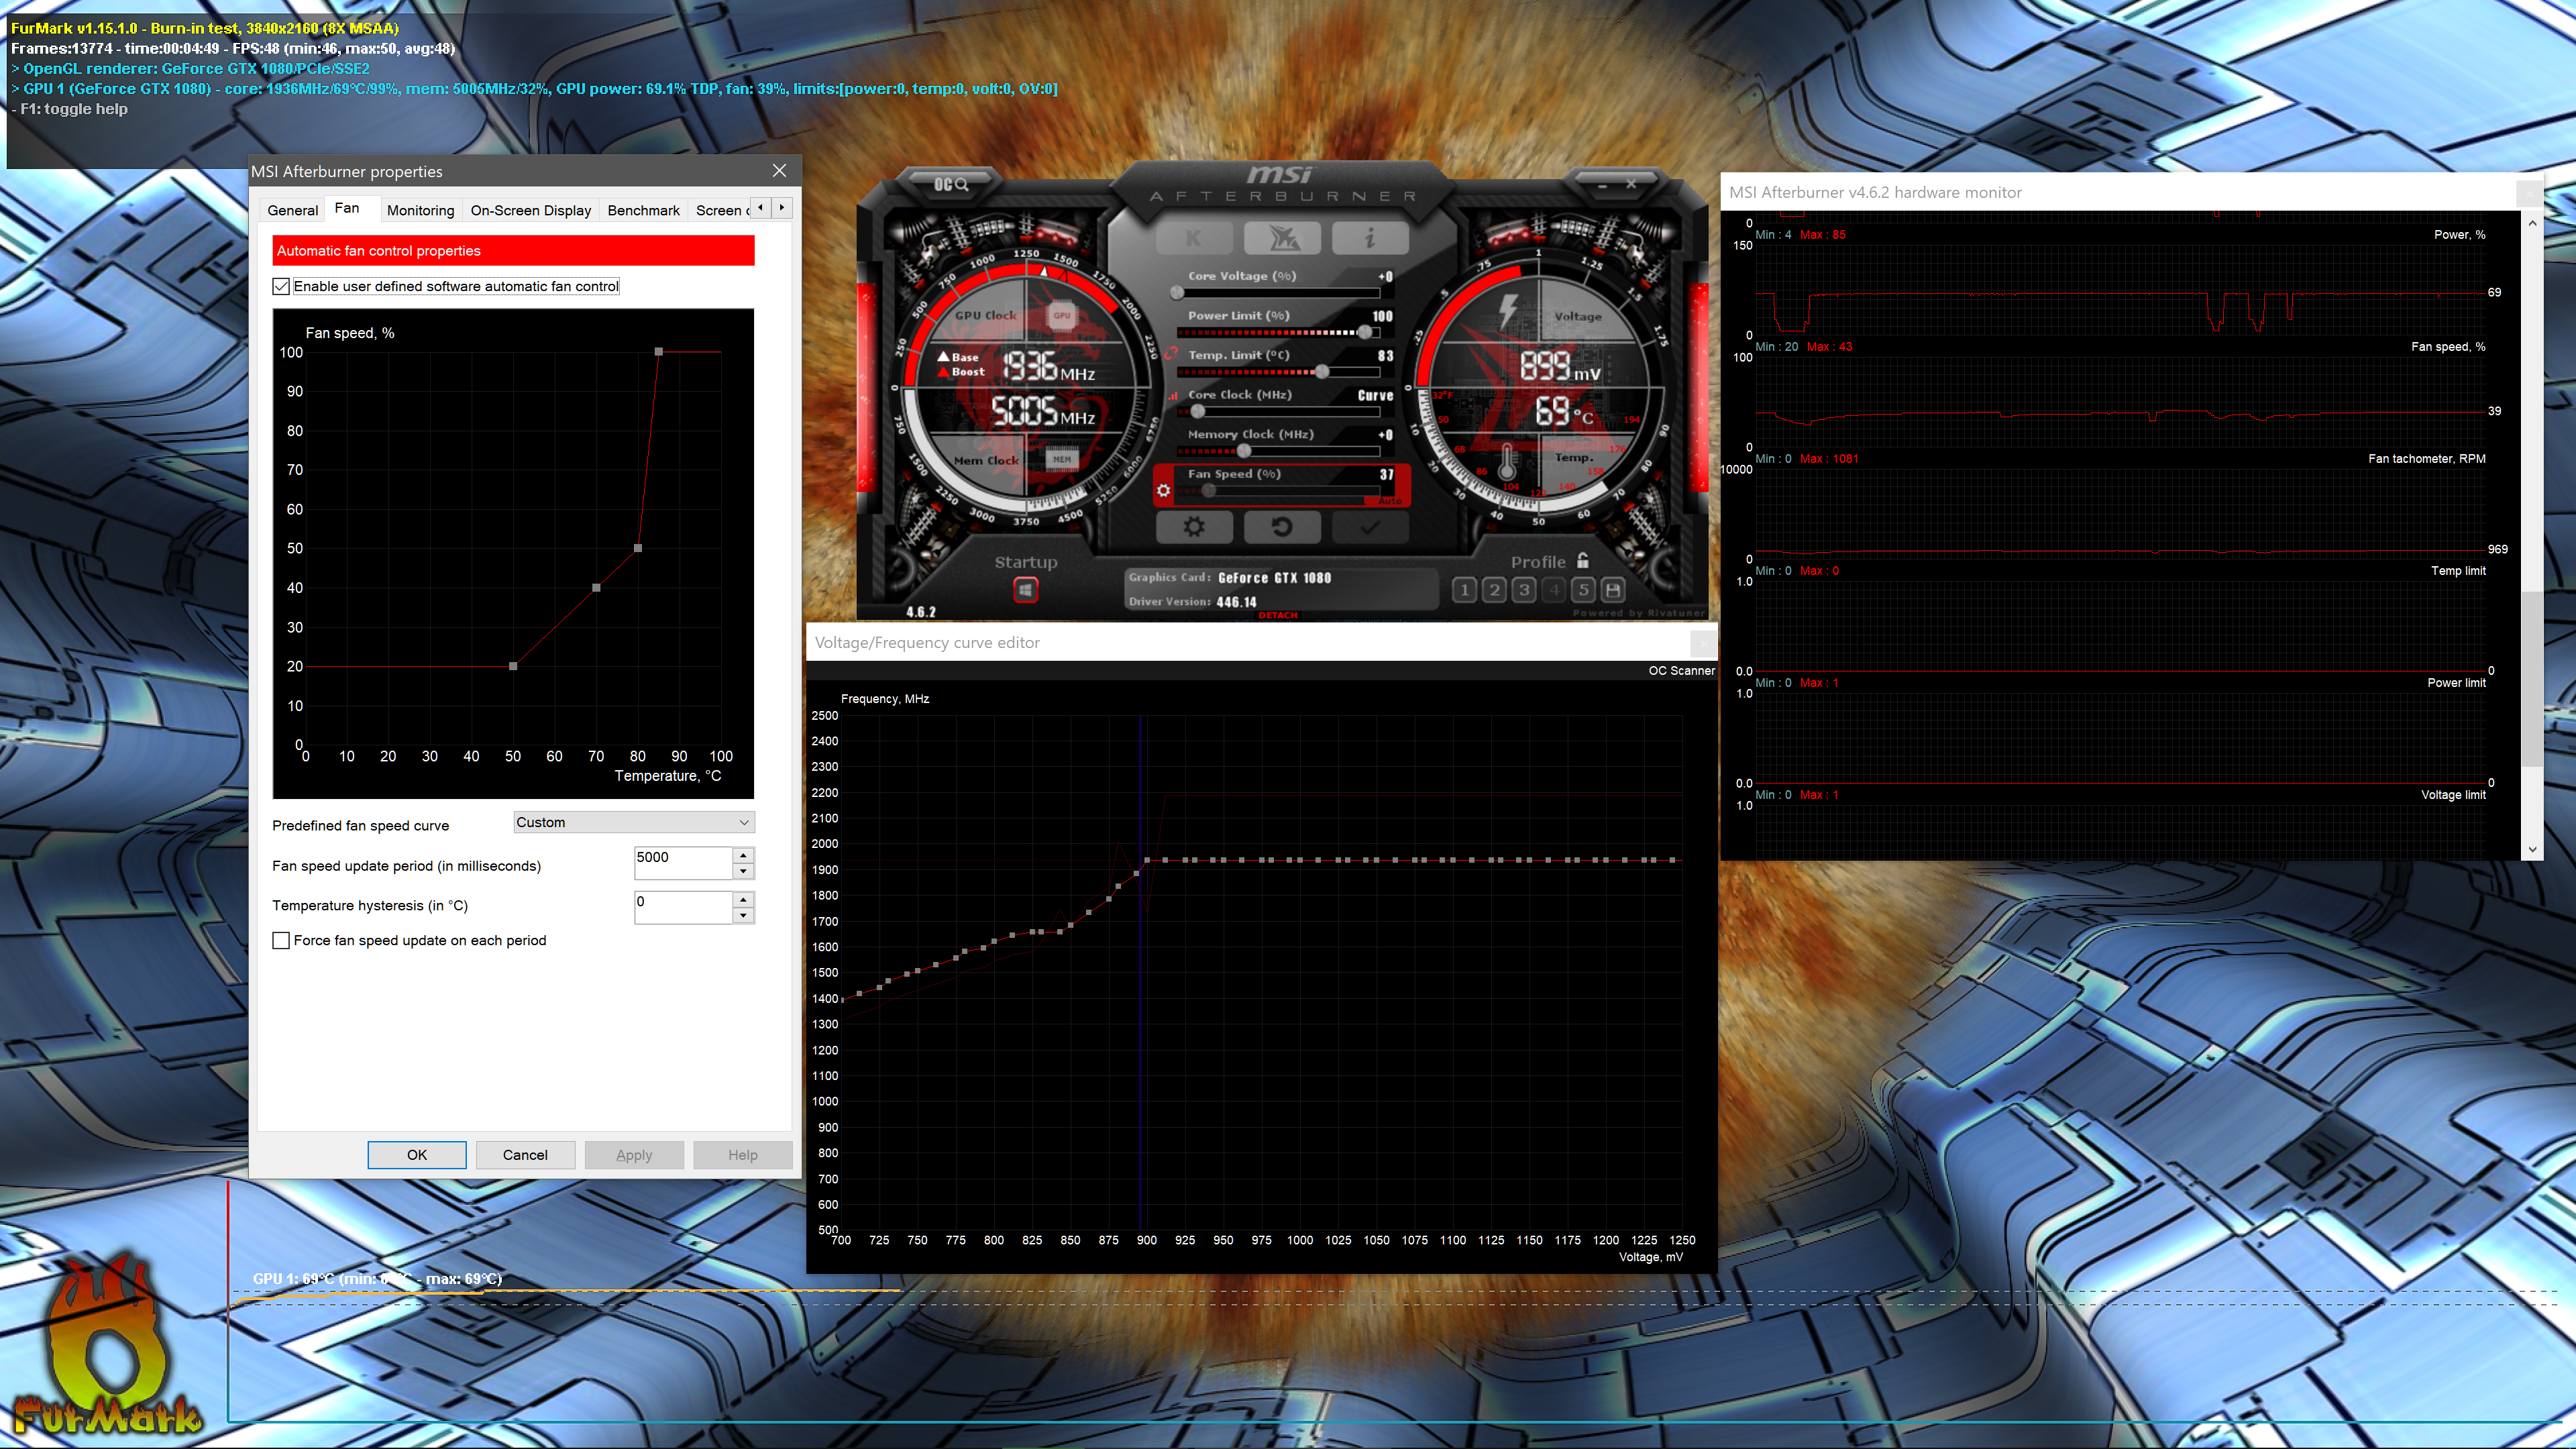Click the Memory Clock slider handle
Image resolution: width=2576 pixels, height=1449 pixels.
coord(1243,451)
